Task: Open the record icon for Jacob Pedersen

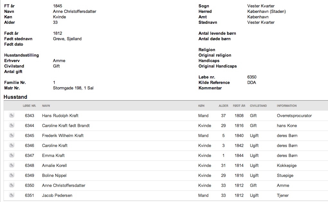Action: click(12, 195)
